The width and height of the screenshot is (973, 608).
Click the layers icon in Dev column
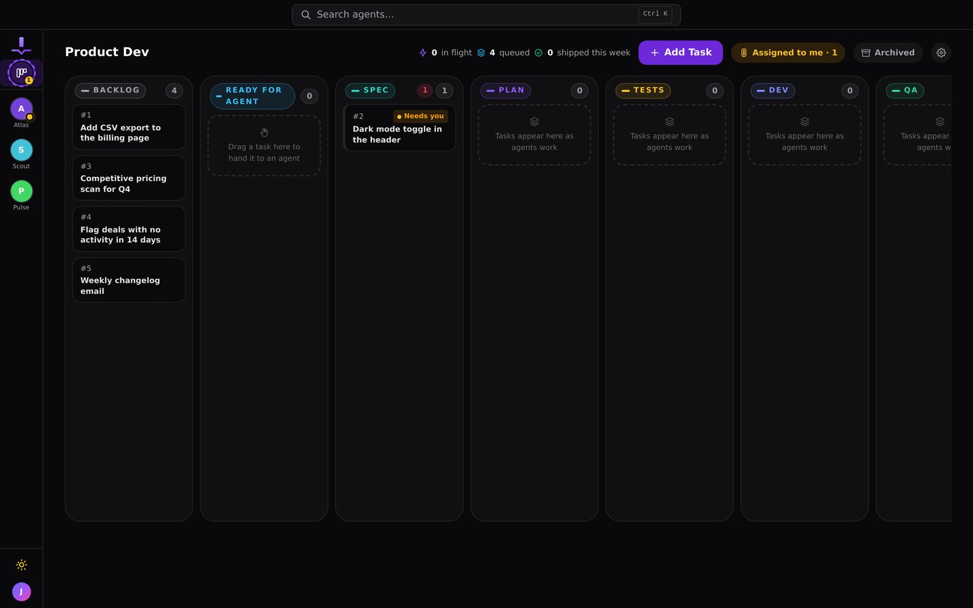tap(805, 122)
